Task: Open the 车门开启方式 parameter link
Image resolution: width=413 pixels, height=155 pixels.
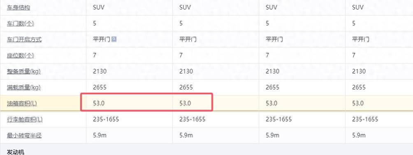Action: pos(24,40)
